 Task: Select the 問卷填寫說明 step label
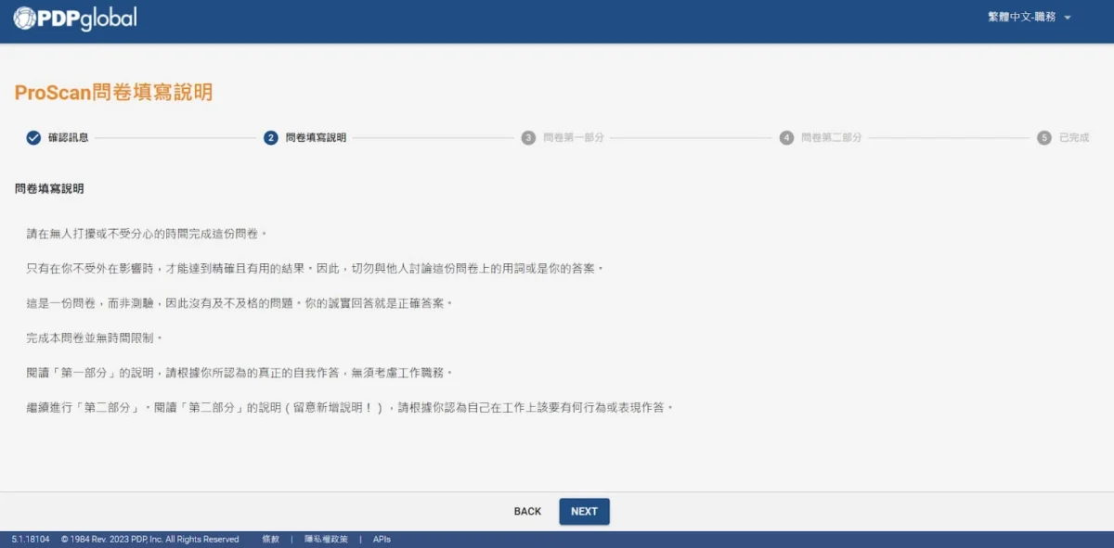(317, 137)
